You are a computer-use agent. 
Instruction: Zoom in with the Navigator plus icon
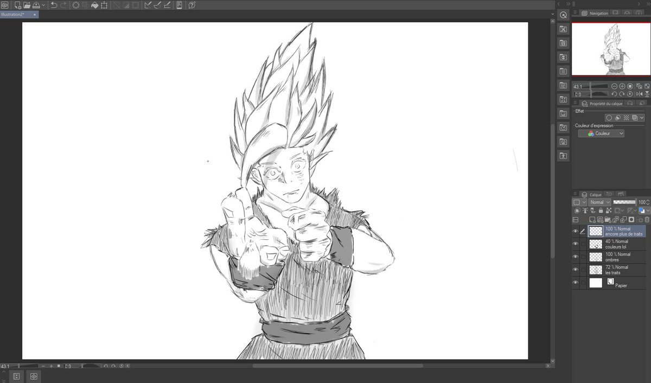click(622, 86)
